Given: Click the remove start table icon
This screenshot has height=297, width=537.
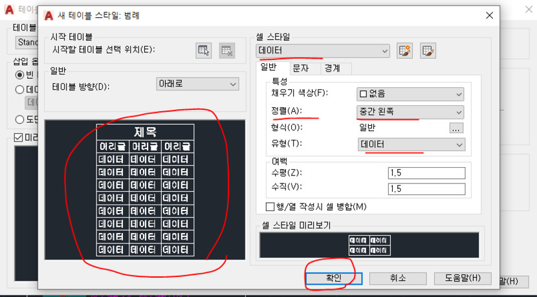Looking at the screenshot, I should pos(226,50).
